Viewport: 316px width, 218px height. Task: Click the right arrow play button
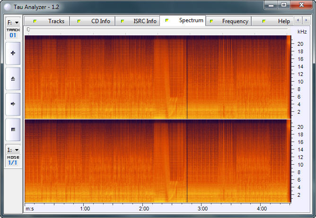coord(13,103)
